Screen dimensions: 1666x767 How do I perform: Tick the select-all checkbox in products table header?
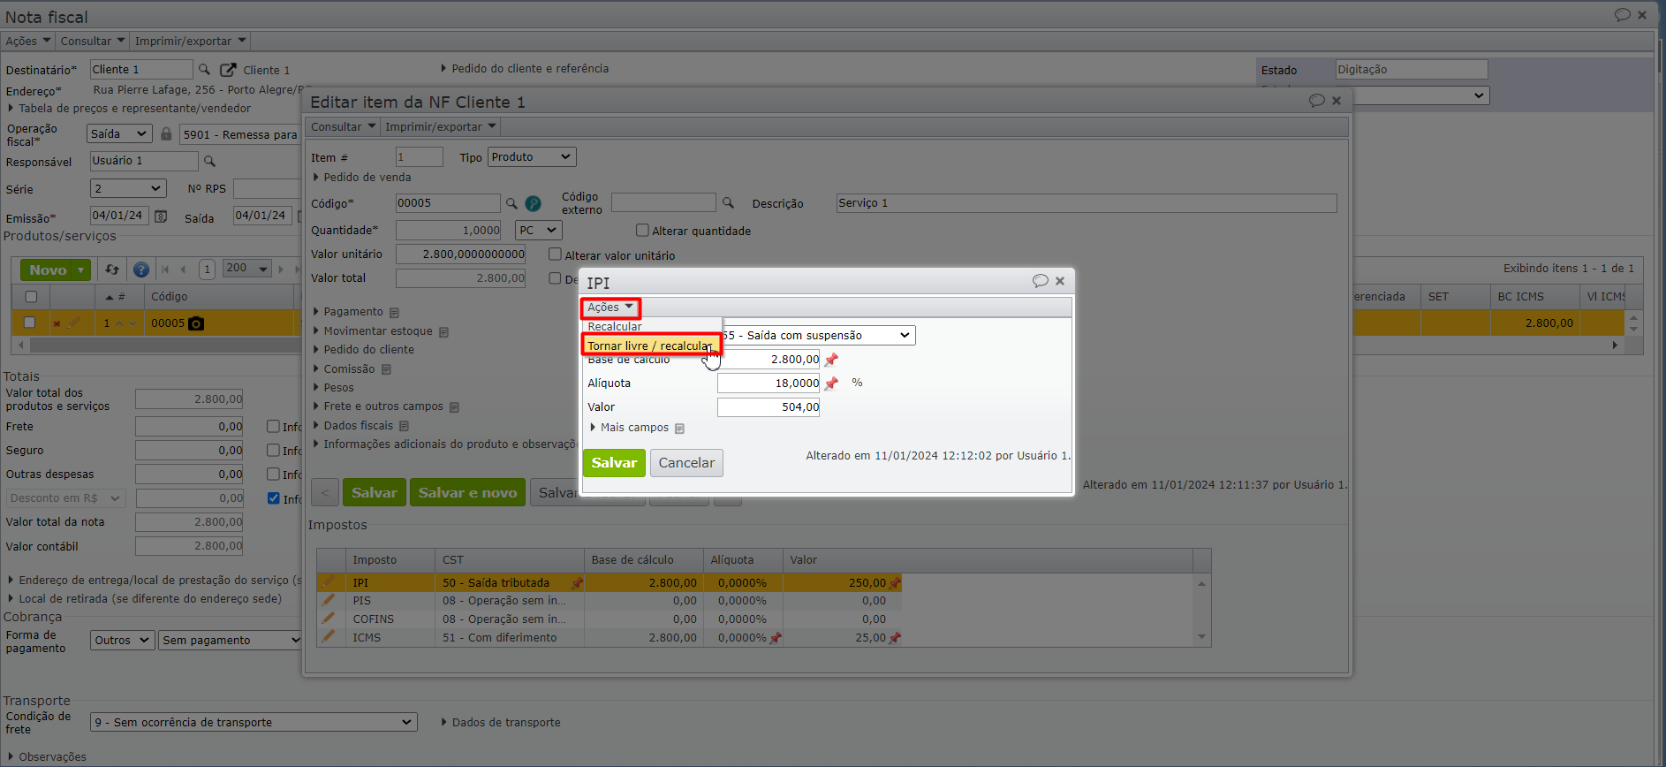[31, 297]
